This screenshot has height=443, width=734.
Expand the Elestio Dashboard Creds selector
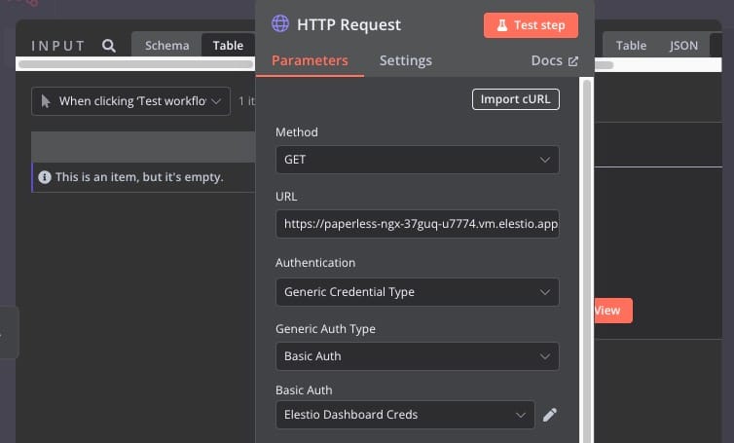[x=405, y=415]
